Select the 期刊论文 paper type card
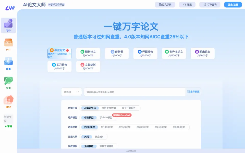This screenshot has height=153, width=245. point(88,53)
